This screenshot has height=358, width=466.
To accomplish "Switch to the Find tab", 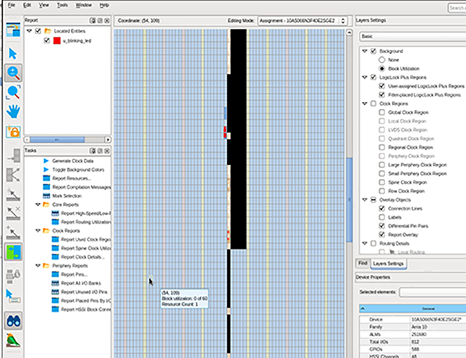I will [x=362, y=264].
